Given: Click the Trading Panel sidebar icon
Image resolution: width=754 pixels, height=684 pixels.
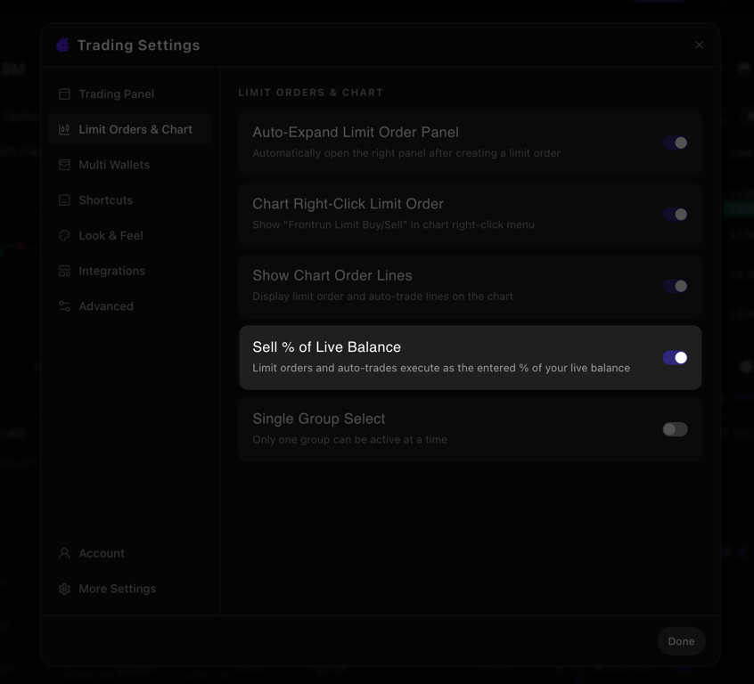Looking at the screenshot, I should (x=64, y=94).
